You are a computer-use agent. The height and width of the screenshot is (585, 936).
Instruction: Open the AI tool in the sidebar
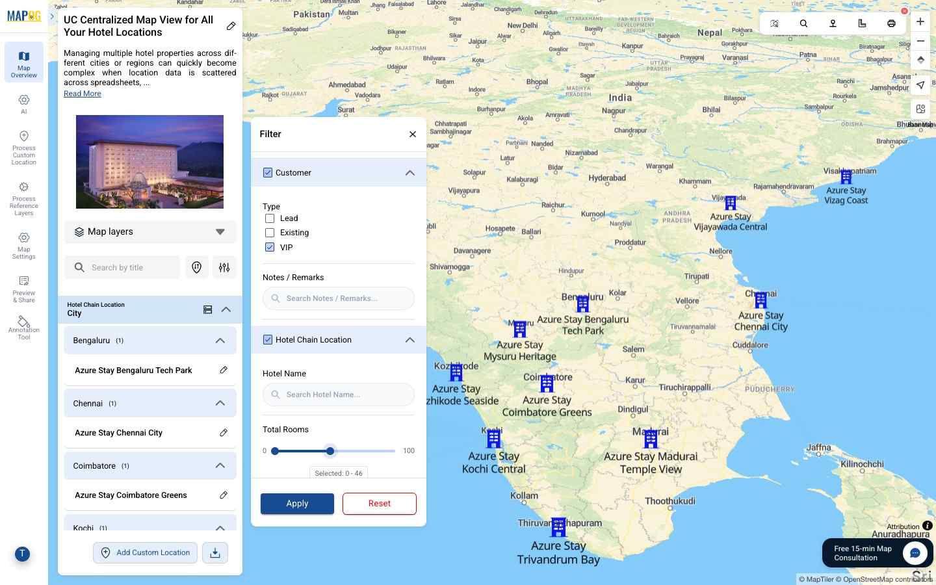tap(23, 104)
